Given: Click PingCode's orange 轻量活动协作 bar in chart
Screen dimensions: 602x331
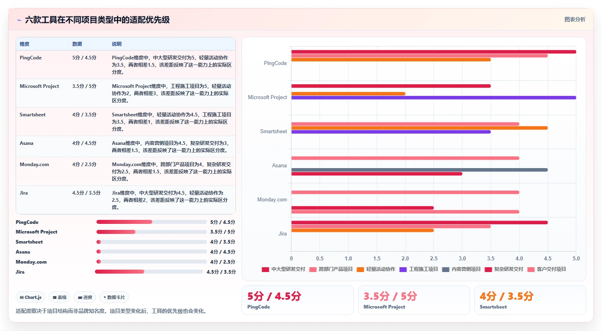Looking at the screenshot, I should point(391,60).
